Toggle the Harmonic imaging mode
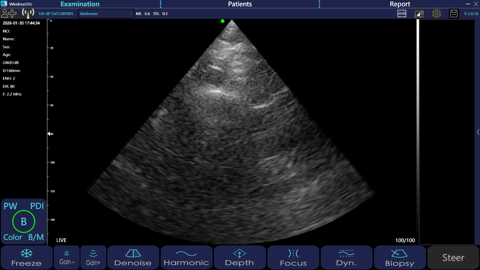 click(186, 257)
